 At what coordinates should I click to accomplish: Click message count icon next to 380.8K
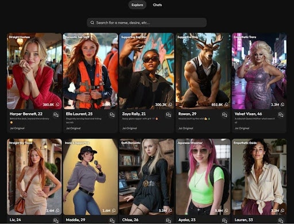57,105
